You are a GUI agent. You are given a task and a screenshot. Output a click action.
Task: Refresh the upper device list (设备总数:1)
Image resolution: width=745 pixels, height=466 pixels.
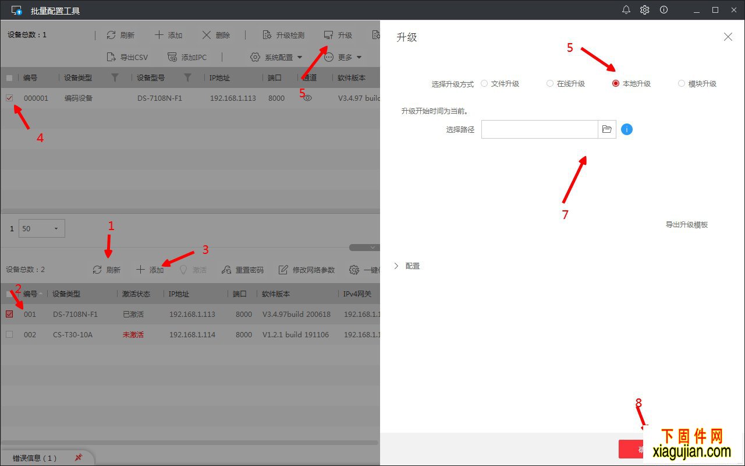pos(120,35)
